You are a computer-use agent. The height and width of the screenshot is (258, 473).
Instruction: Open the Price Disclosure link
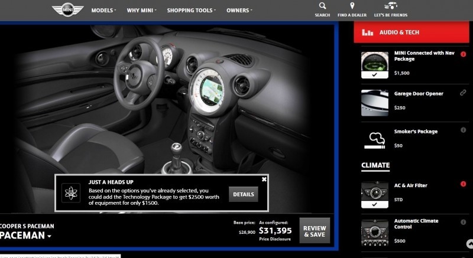[x=275, y=239]
